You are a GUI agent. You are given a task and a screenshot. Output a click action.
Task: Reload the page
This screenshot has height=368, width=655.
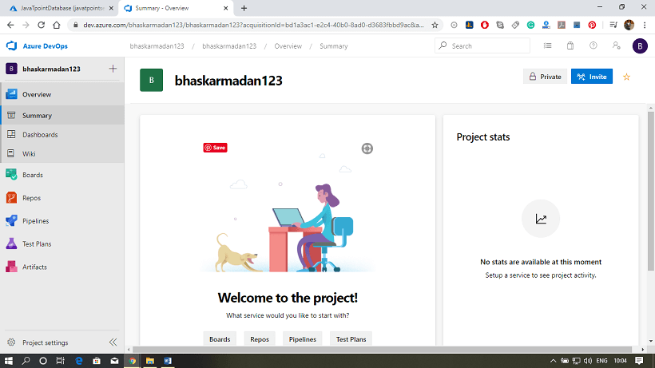point(41,25)
